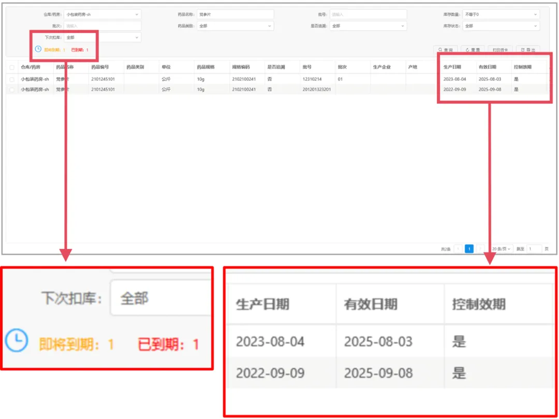The height and width of the screenshot is (419, 559).
Task: Click the 查询 search button
Action: click(445, 50)
